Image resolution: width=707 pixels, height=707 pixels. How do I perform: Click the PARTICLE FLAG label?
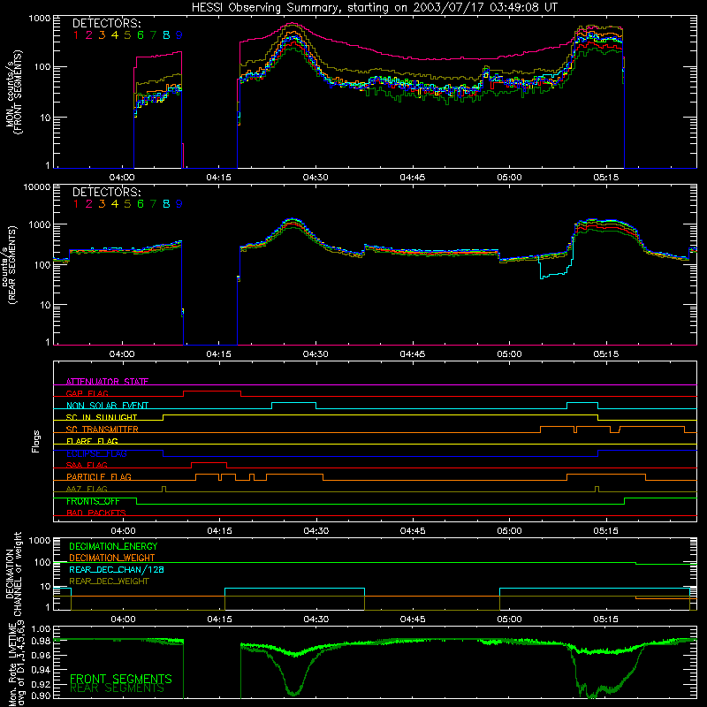coord(99,477)
